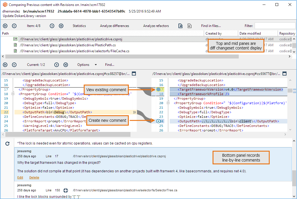Image resolution: width=297 pixels, height=199 pixels.
Task: Click Analyze refactors
Action: (x=156, y=26)
